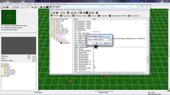
Task: Expand the Neutral feindlich (292) folder
Action: [52, 31]
